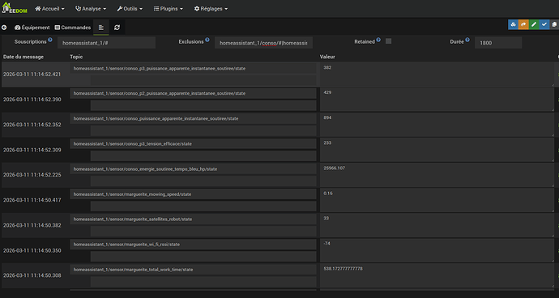
Task: Click the refresh arrows tab icon
Action: tap(117, 28)
